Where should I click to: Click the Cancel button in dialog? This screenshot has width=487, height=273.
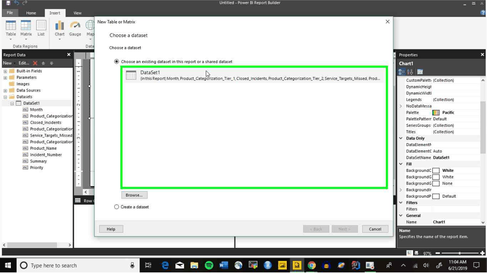(x=375, y=229)
